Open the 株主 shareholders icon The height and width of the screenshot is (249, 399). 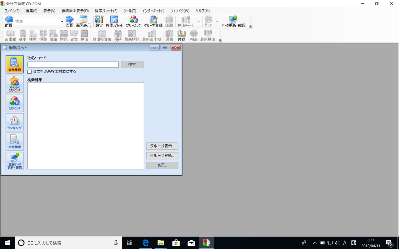coord(33,36)
